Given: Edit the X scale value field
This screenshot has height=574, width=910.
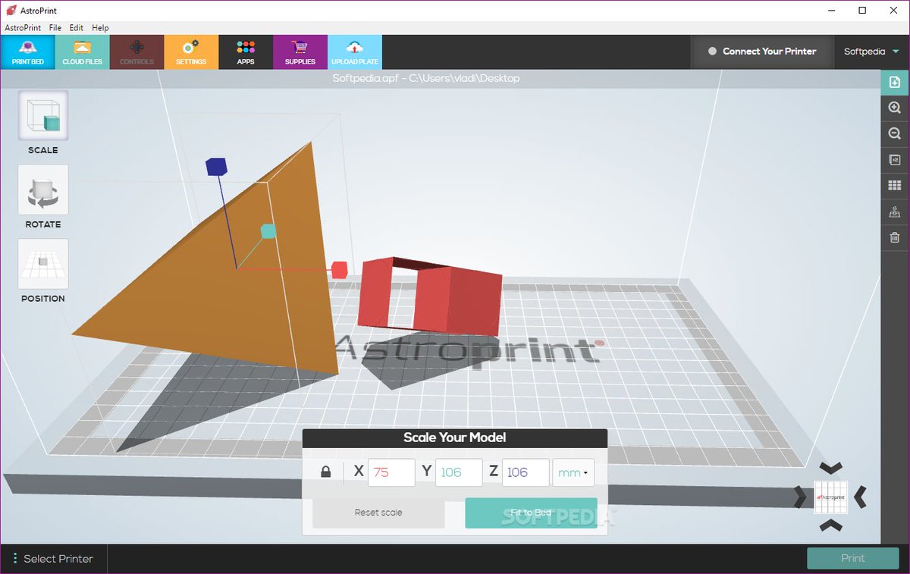Looking at the screenshot, I should [391, 472].
